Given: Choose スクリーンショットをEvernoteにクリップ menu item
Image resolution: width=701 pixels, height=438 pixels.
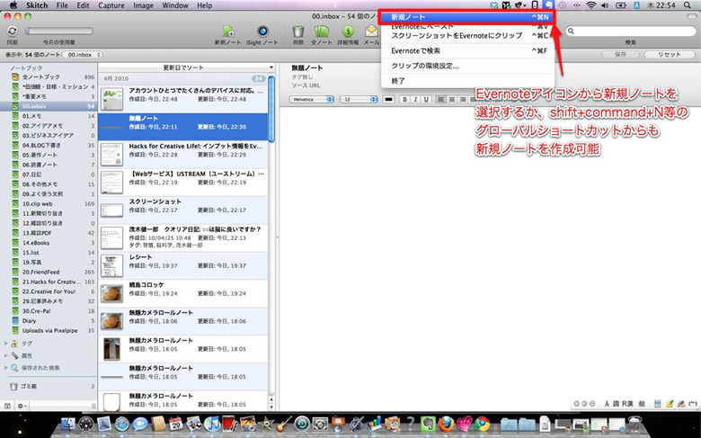Looking at the screenshot, I should [467, 35].
